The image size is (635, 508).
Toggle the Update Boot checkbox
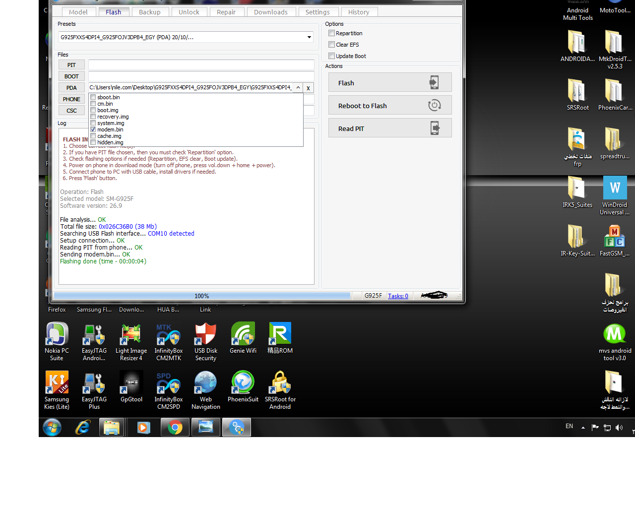331,56
